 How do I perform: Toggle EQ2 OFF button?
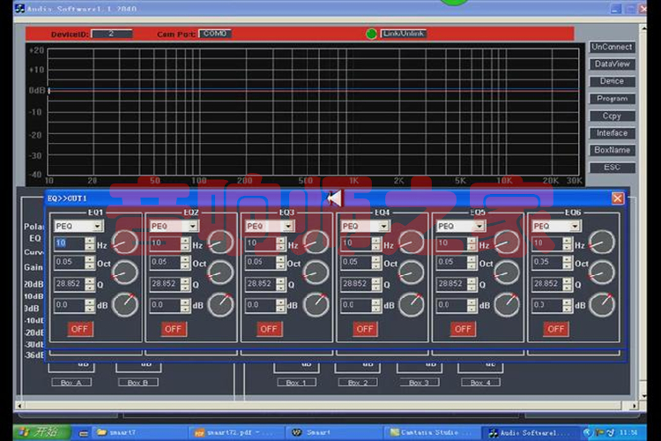174,329
